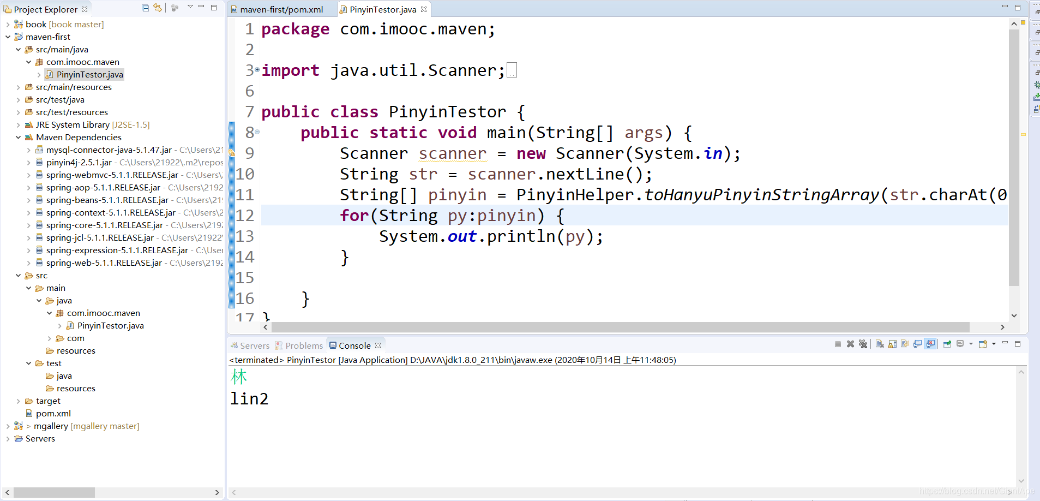
Task: Open the Open Console dropdown arrow
Action: pos(994,344)
